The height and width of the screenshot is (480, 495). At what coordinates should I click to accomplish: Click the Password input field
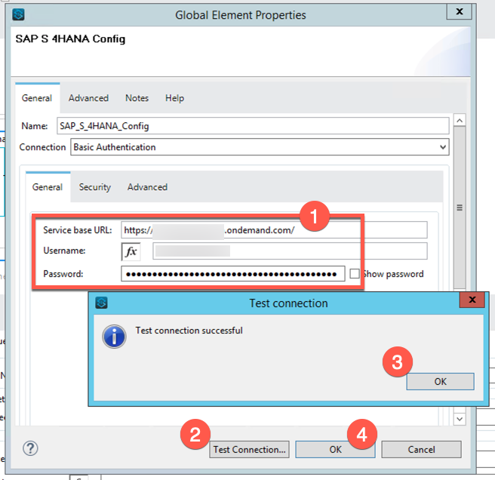233,274
